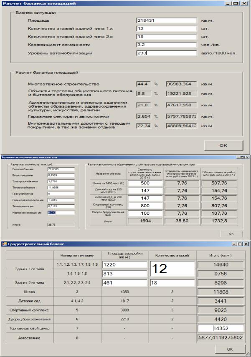Click the Водоотведение cost field
251x357 pixels.
(61, 175)
